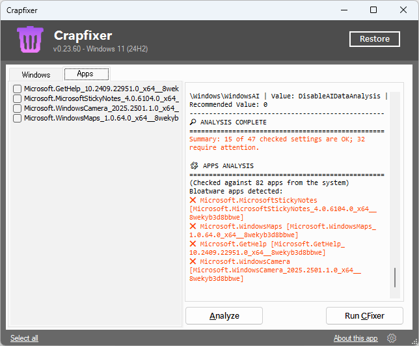Check the Microsoft.WindowsCamera checkbox
Viewport: 419px width, 346px height.
click(x=17, y=108)
